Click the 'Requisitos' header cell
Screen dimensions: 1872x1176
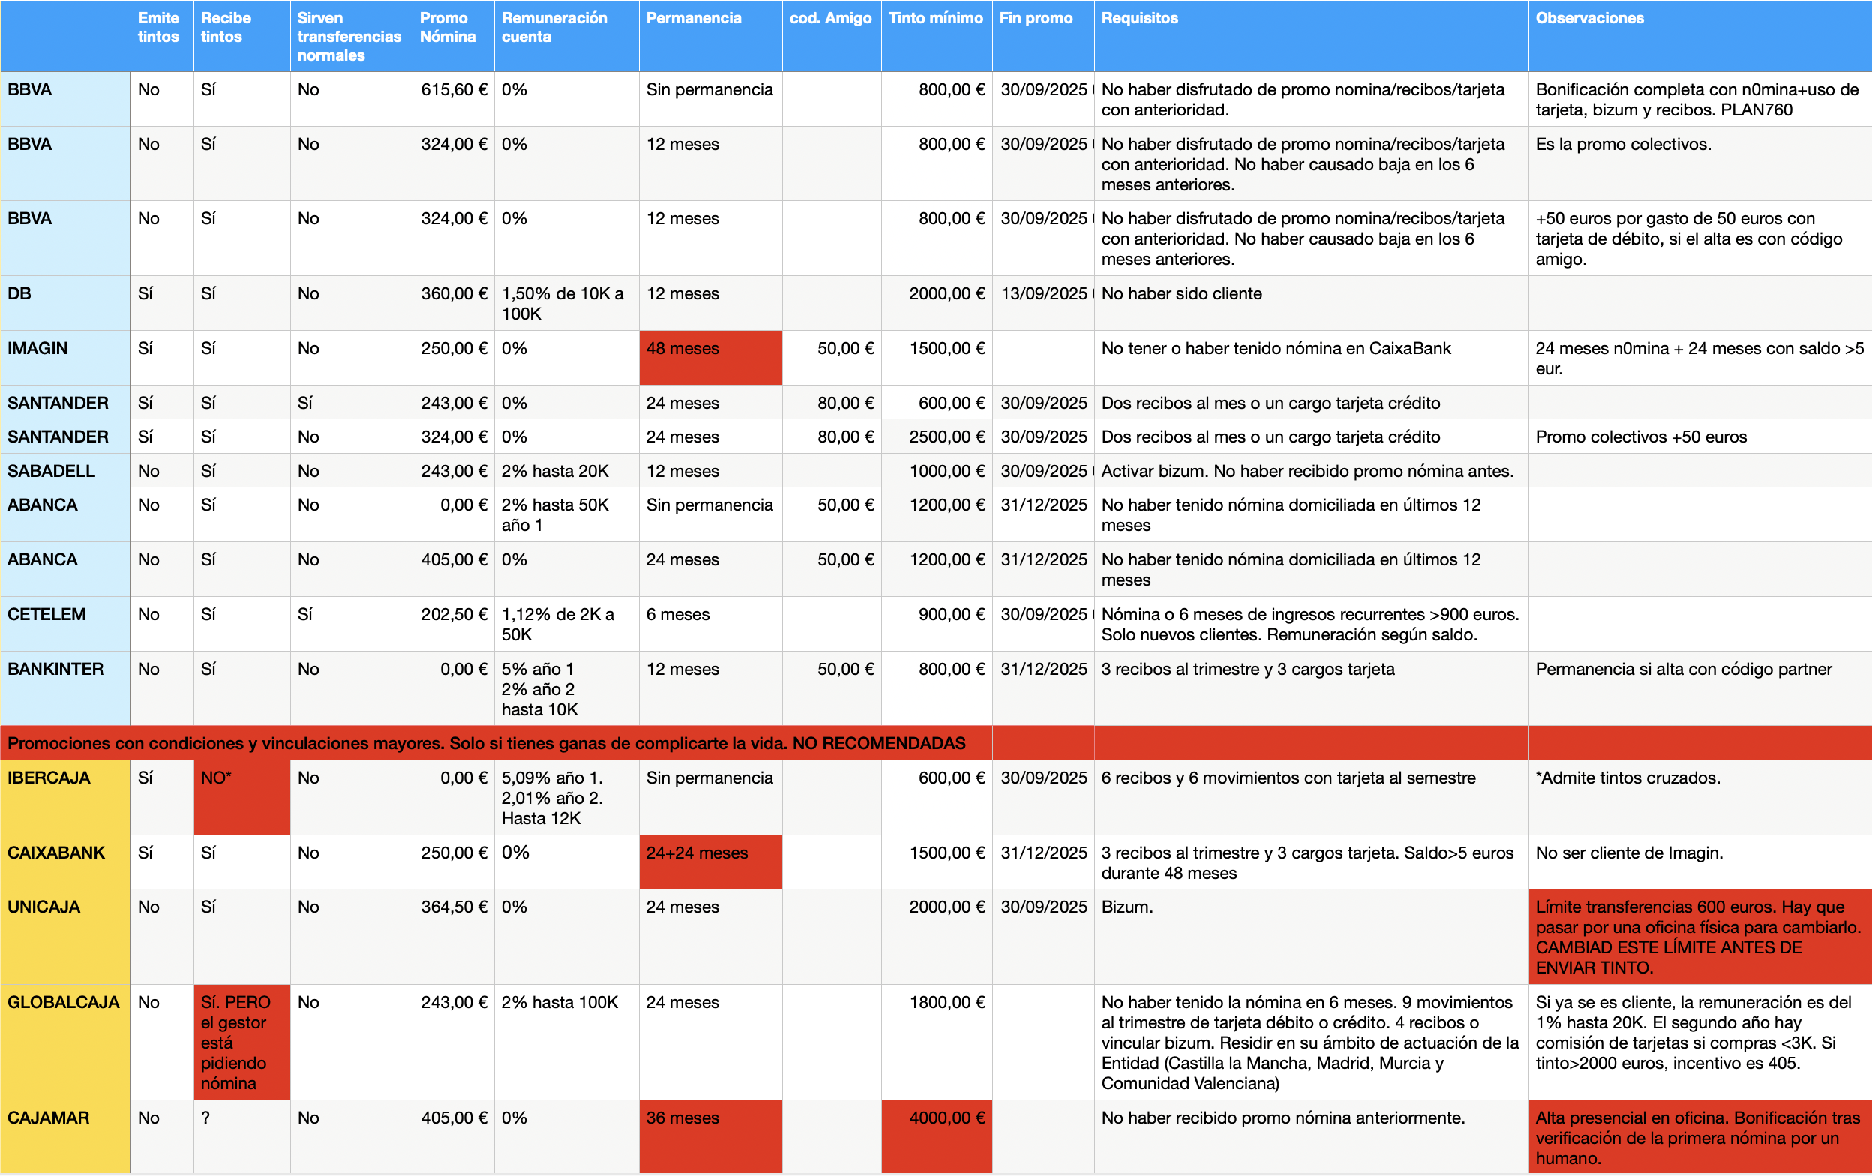1312,36
